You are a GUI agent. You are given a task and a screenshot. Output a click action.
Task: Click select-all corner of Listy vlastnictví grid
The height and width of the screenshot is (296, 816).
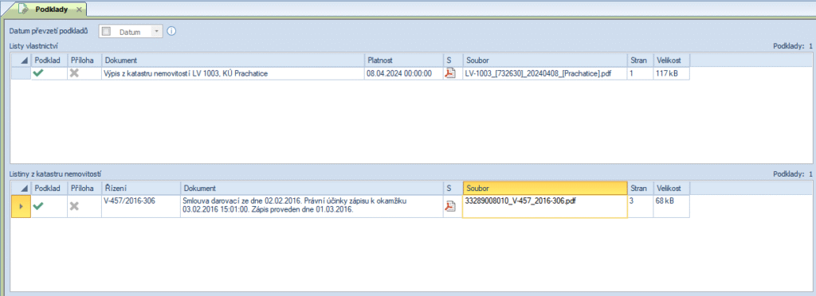tap(22, 60)
